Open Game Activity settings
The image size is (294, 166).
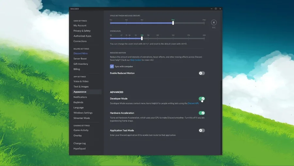point(81,130)
